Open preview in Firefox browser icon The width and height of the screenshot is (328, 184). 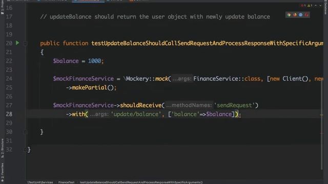[x=295, y=15]
